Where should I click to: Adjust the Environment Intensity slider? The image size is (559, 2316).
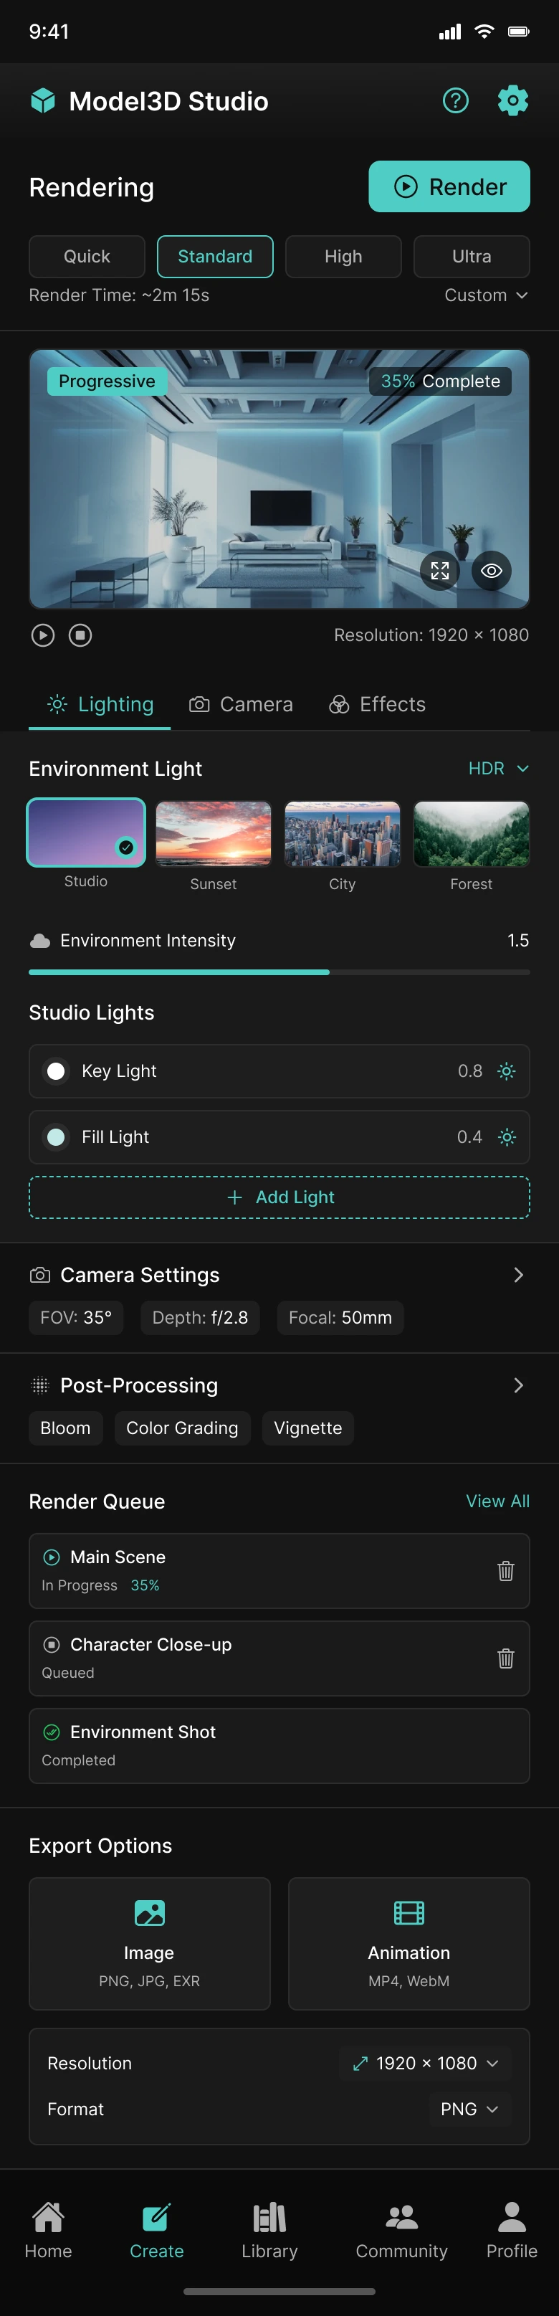click(329, 972)
